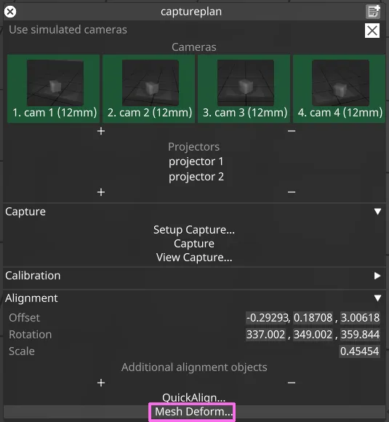The width and height of the screenshot is (389, 422).
Task: Select projector 2 in the list
Action: (x=196, y=177)
